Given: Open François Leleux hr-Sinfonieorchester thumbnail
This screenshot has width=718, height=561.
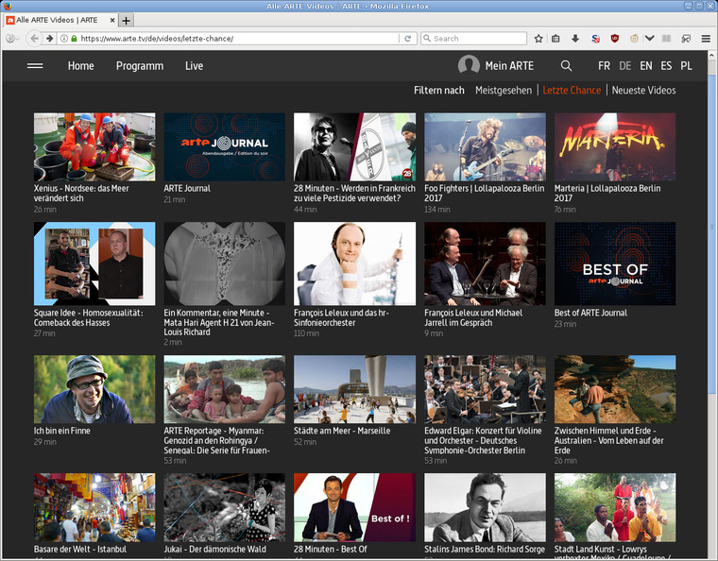Looking at the screenshot, I should pyautogui.click(x=355, y=263).
